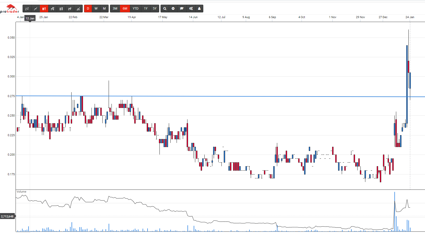The height and width of the screenshot is (233, 425).
Task: Open chart settings gears icon
Action: [x=191, y=9]
